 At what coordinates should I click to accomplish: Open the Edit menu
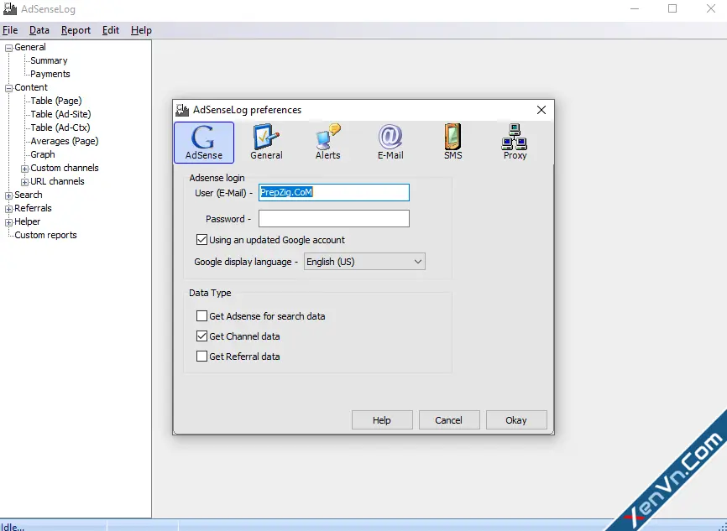[111, 30]
